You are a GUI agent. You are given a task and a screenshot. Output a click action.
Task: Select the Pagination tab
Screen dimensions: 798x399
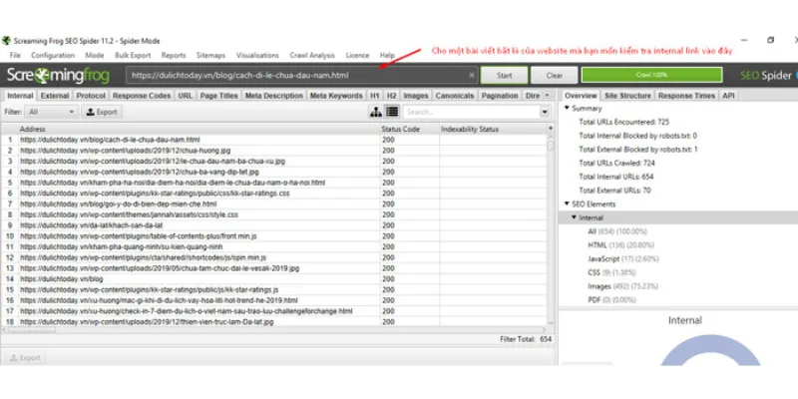(500, 96)
